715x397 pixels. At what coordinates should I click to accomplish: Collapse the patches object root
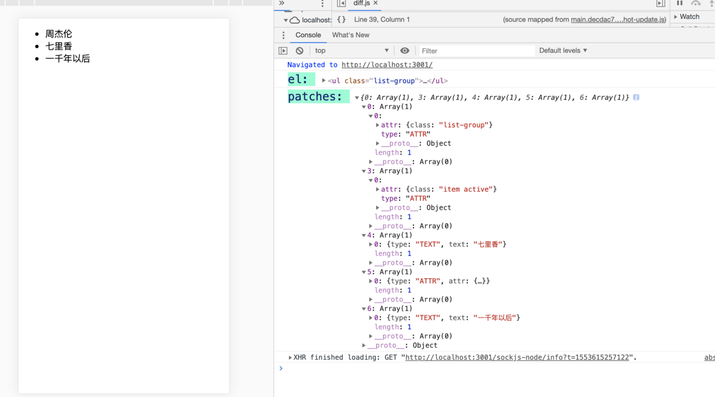356,98
